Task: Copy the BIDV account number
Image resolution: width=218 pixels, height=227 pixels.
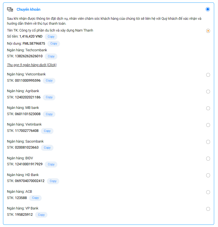Action: pos(51,164)
